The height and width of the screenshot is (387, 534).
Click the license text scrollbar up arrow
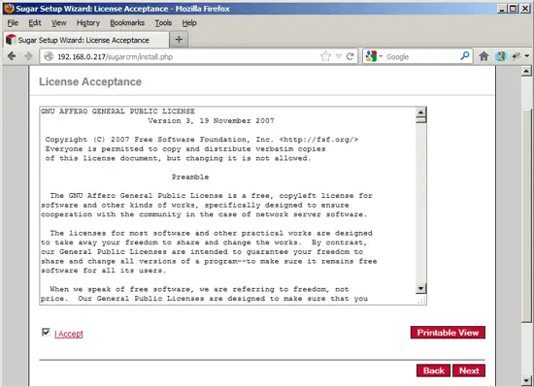(x=420, y=112)
